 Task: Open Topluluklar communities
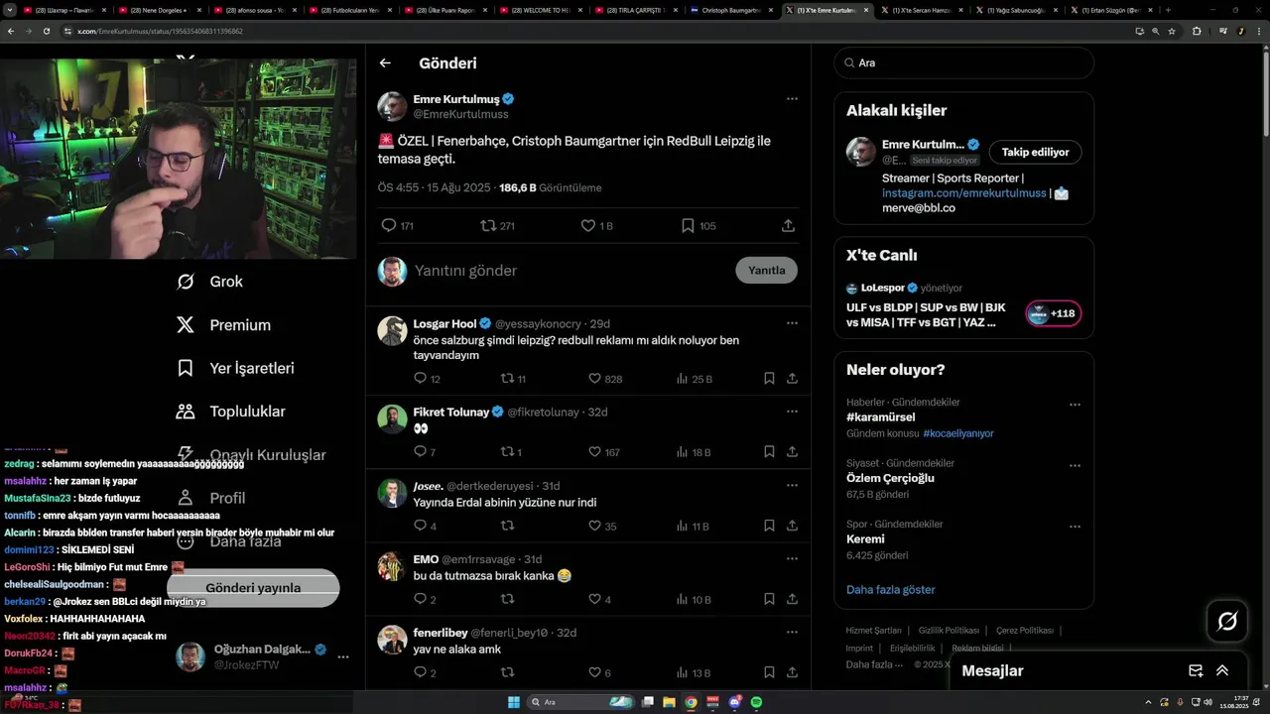(230, 412)
